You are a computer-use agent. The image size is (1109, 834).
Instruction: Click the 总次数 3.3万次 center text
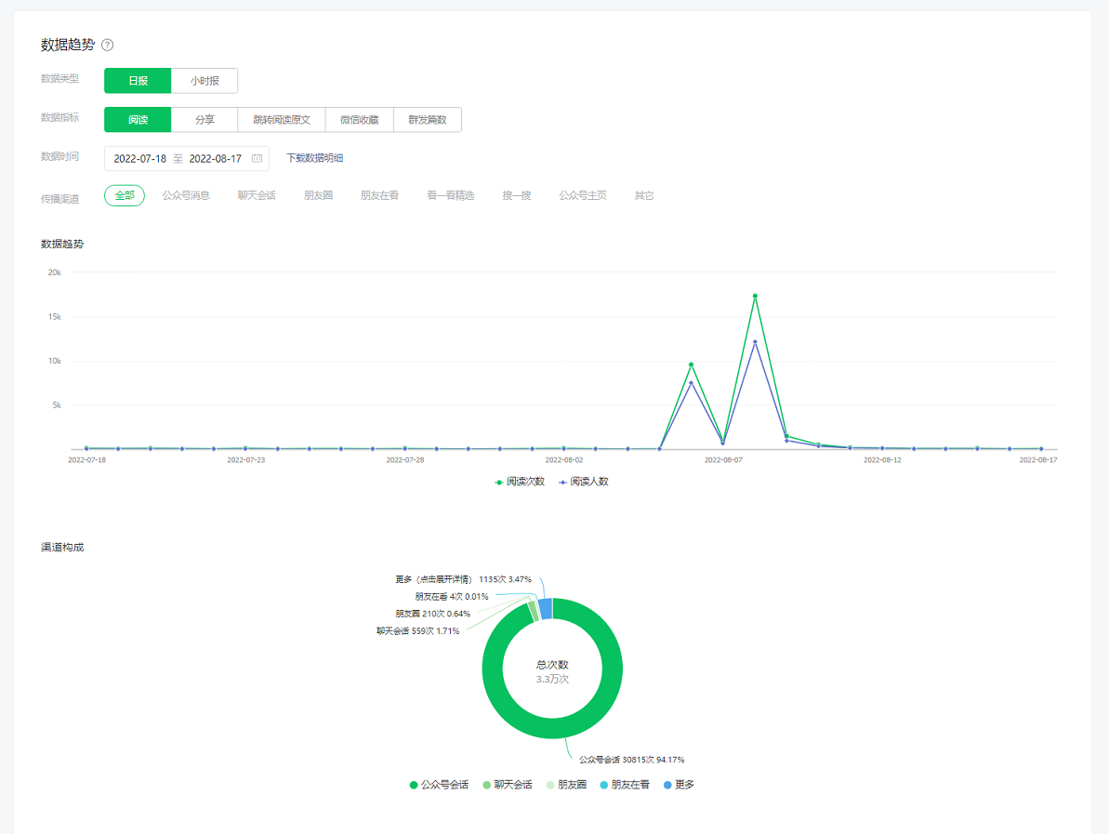pos(552,671)
